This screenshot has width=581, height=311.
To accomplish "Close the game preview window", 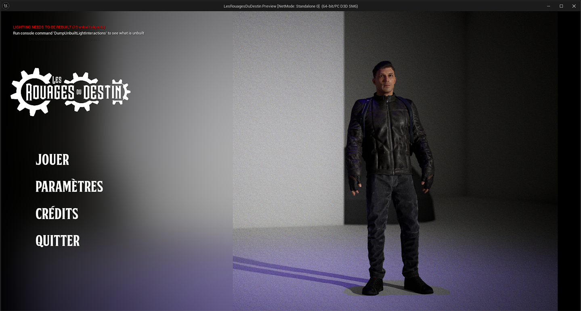I will pyautogui.click(x=574, y=6).
